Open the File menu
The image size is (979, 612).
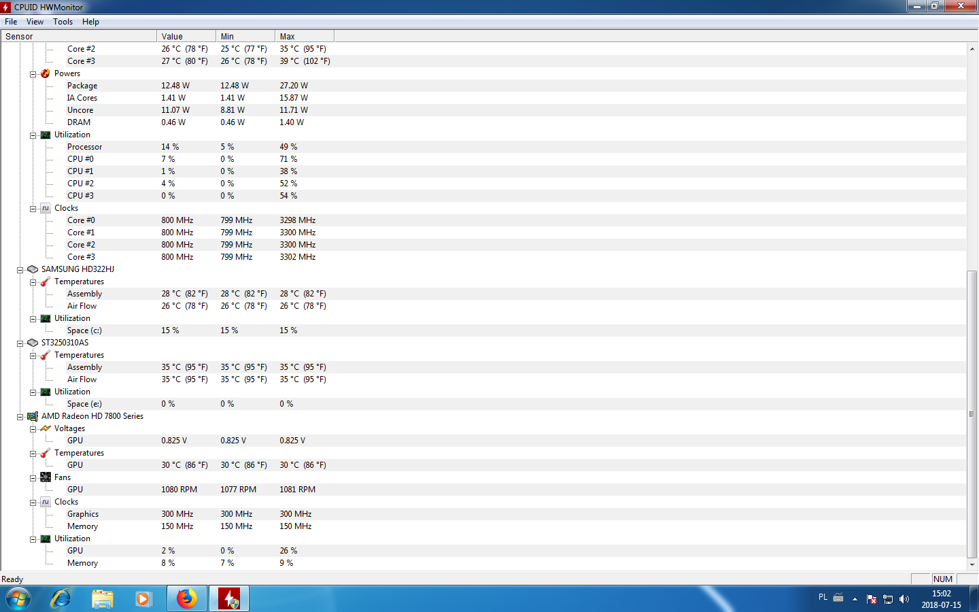(x=11, y=22)
